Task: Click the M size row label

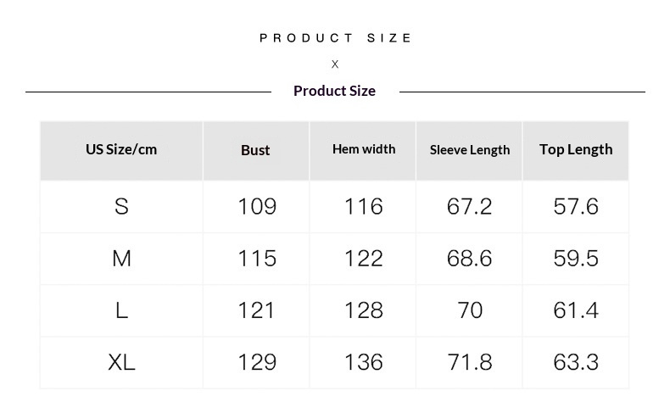Action: (121, 258)
